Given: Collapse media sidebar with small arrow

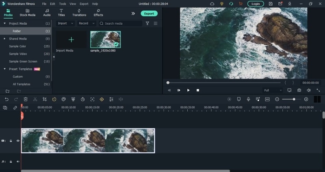Looking at the screenshot, I should coord(54,57).
